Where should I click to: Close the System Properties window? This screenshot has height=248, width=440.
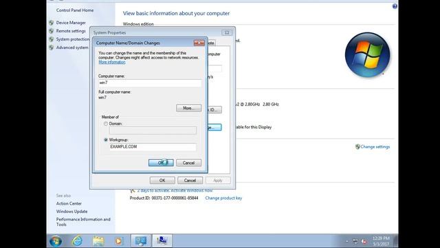click(x=227, y=32)
